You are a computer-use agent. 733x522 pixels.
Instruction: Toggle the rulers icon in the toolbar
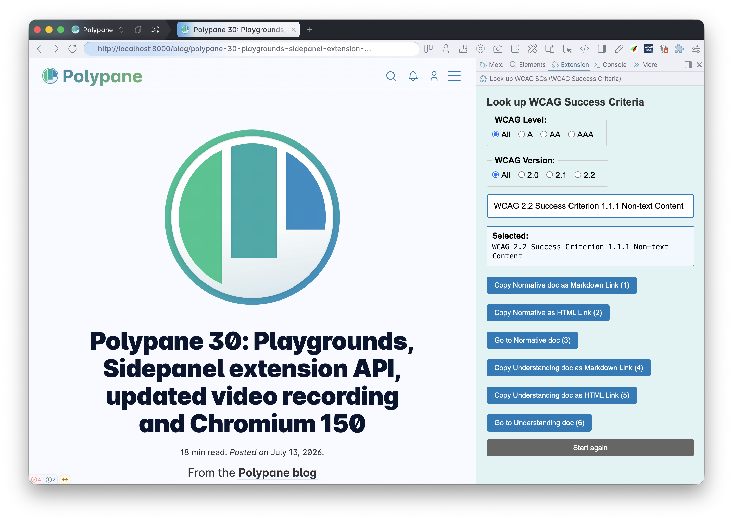pos(463,48)
